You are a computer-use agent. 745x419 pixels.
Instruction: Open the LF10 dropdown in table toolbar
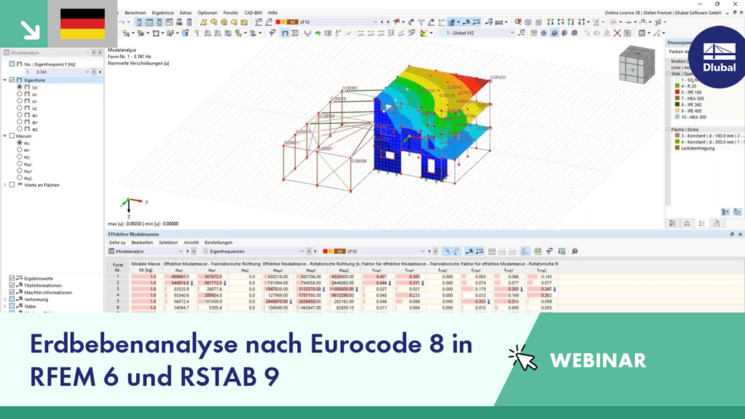422,251
